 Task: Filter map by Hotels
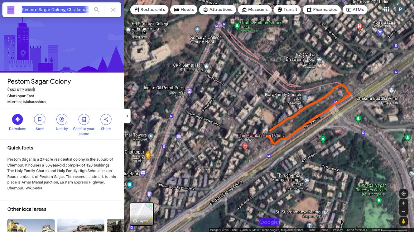pyautogui.click(x=184, y=10)
